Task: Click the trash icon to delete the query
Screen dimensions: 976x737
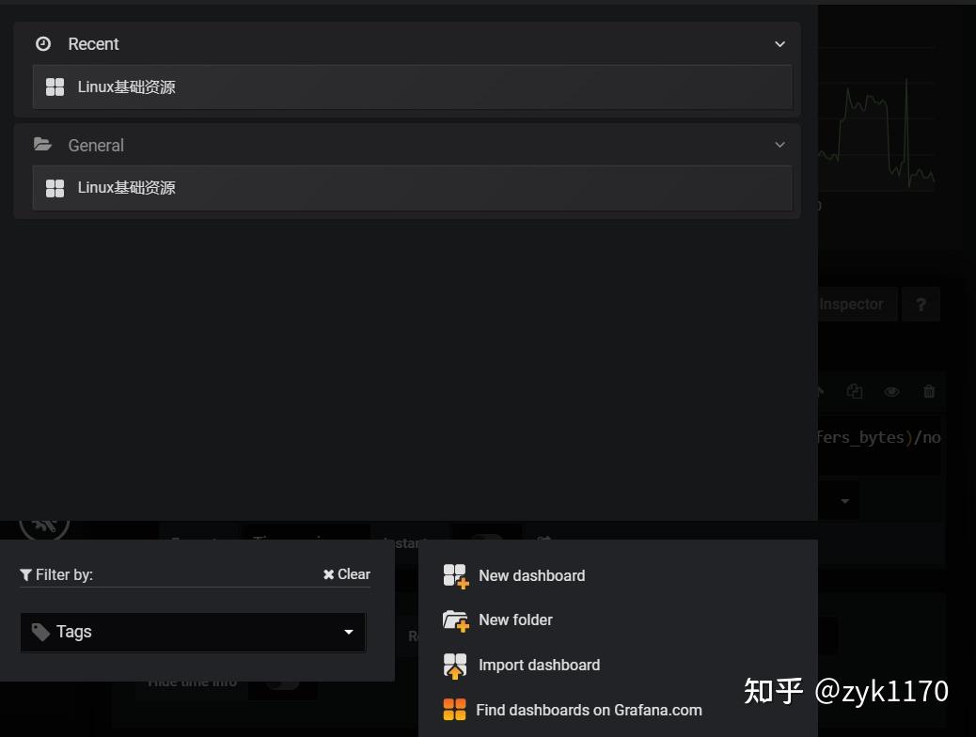Action: point(929,391)
